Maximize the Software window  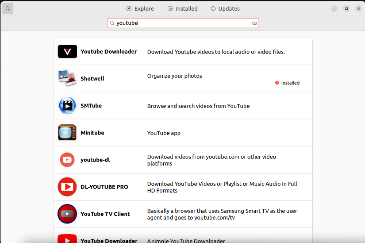[346, 8]
